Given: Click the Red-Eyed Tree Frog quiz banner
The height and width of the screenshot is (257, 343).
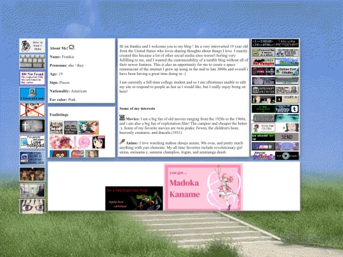Looking at the screenshot, I should click(x=134, y=199).
